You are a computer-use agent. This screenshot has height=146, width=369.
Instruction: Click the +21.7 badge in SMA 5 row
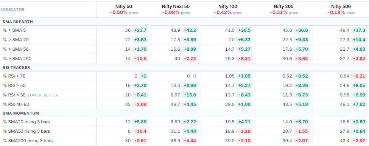[140, 30]
